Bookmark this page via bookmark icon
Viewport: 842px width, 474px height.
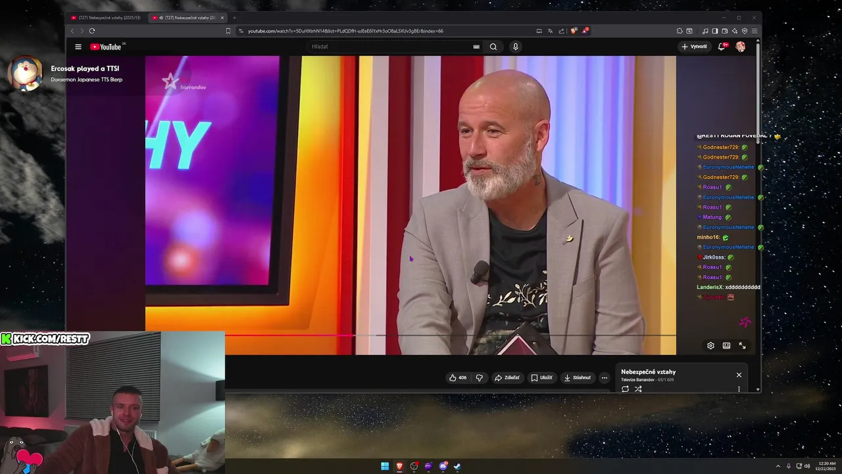228,31
